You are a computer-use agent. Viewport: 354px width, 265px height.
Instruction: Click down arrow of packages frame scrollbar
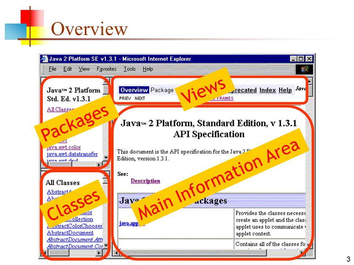pos(106,158)
